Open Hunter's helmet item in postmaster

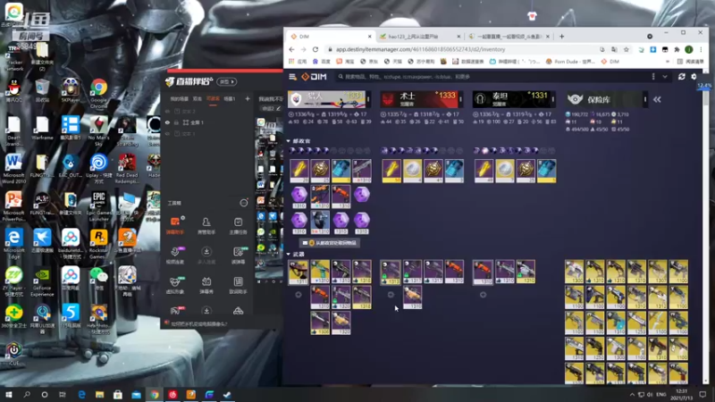(320, 222)
